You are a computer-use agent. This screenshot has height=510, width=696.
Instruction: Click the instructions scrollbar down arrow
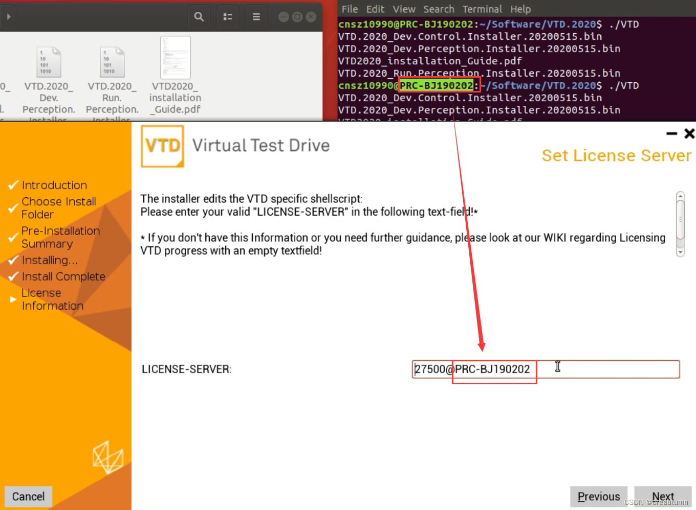680,252
